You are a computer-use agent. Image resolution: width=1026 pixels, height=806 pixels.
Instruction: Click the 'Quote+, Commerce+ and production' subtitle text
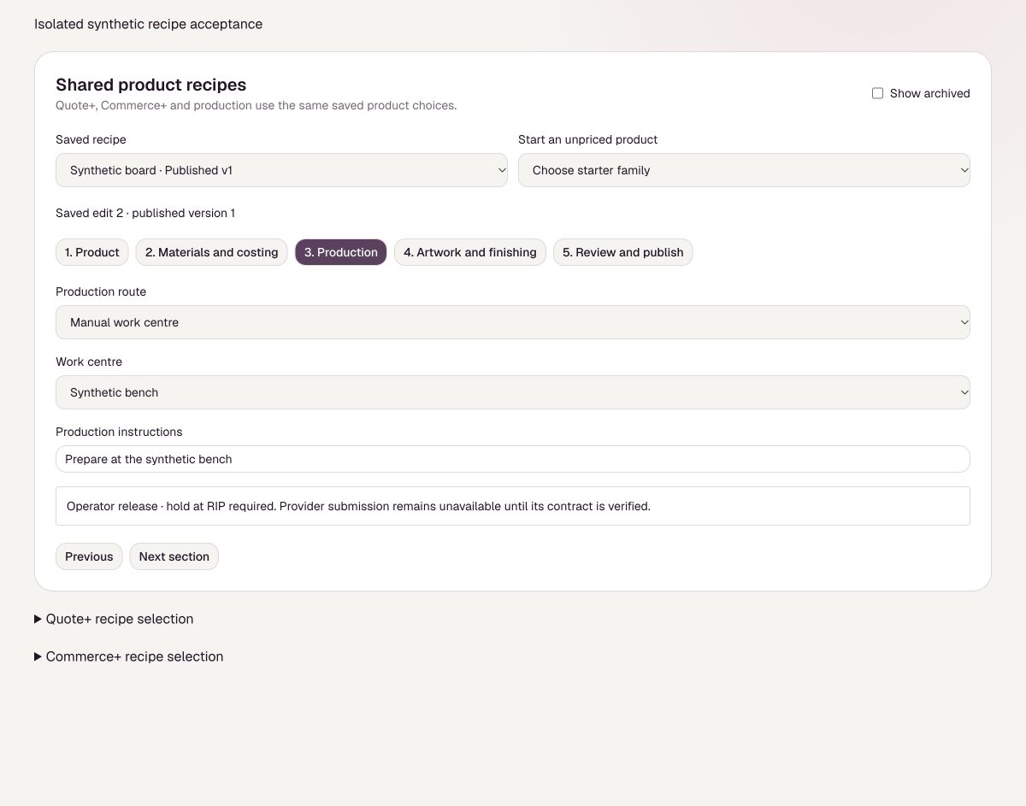(256, 105)
